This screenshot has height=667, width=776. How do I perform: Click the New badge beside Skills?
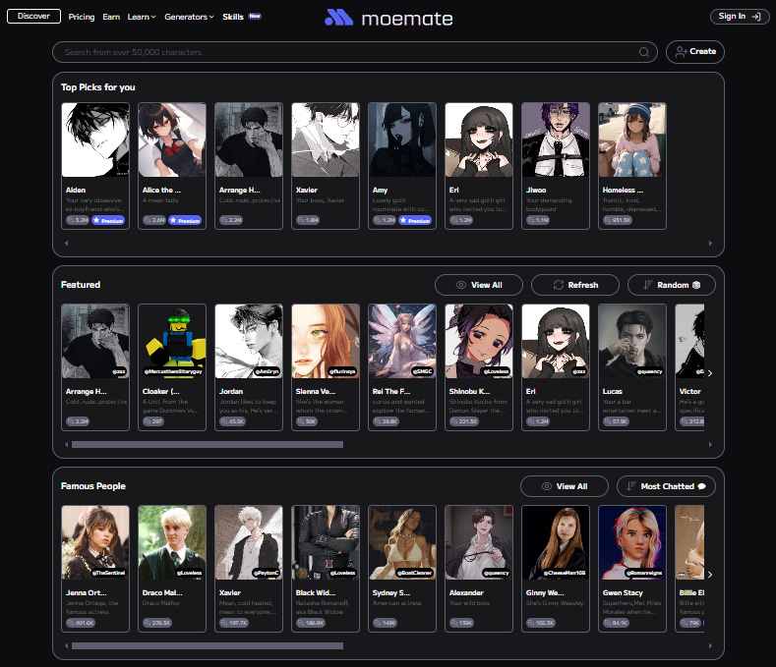point(255,16)
